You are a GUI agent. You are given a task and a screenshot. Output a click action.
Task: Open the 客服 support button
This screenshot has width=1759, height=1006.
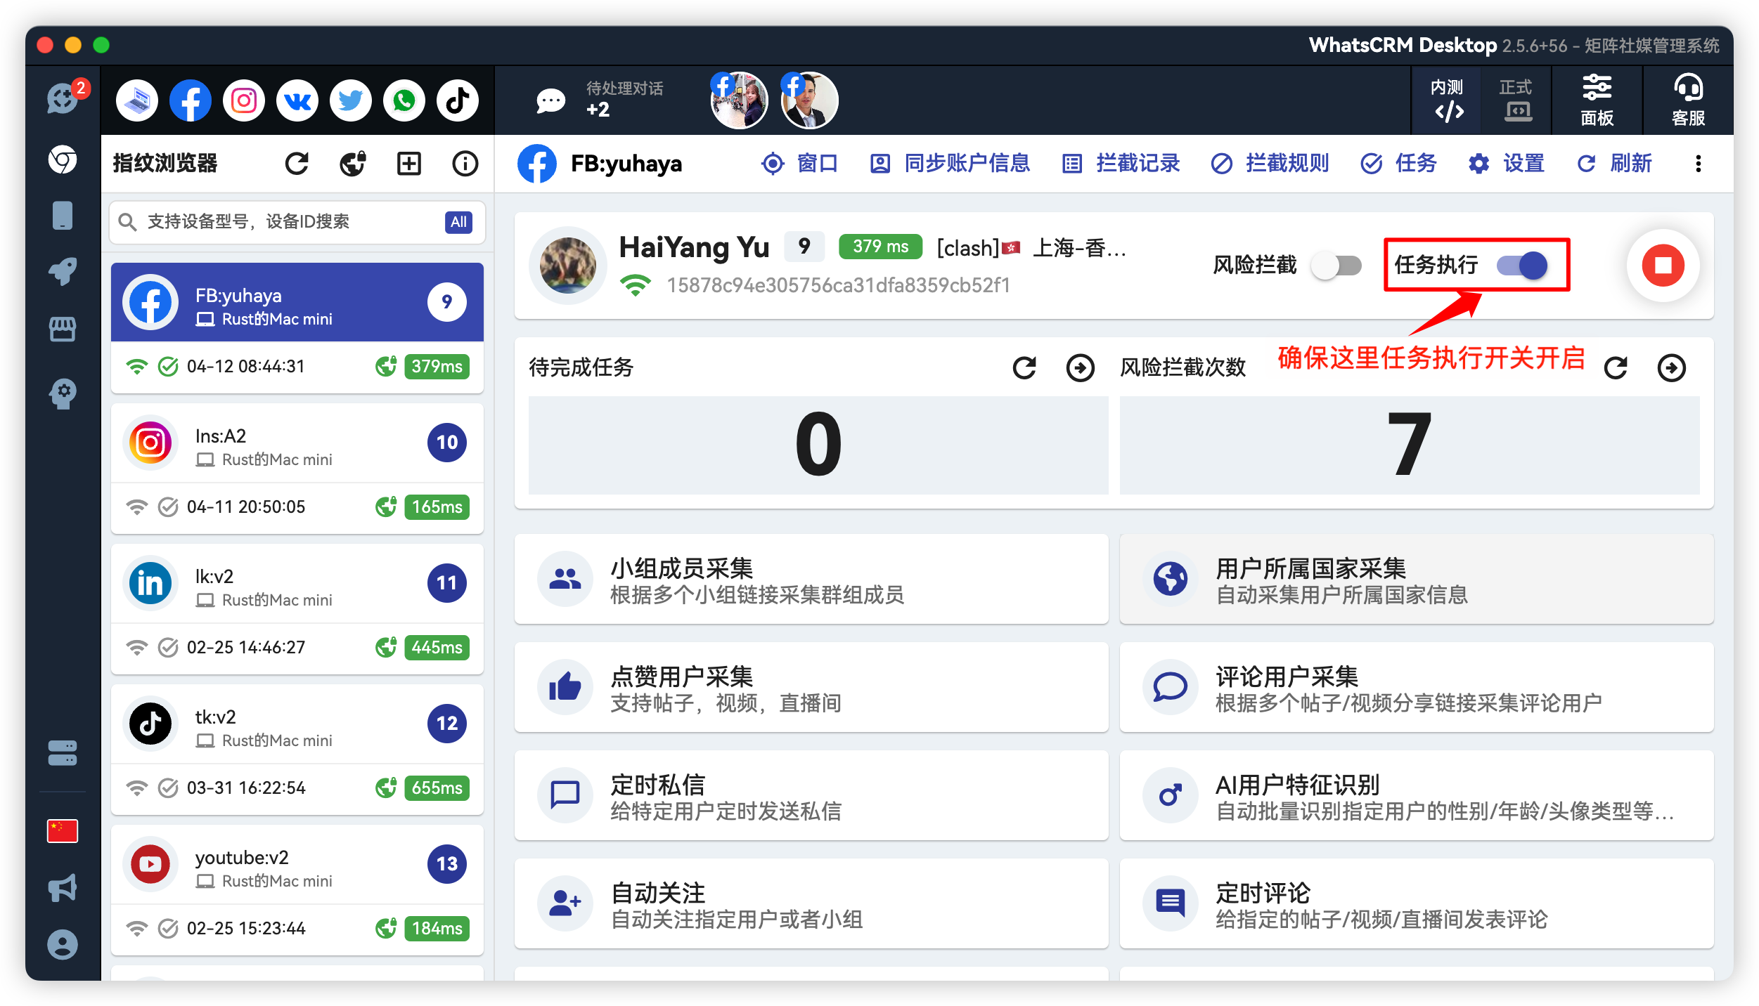pos(1688,100)
